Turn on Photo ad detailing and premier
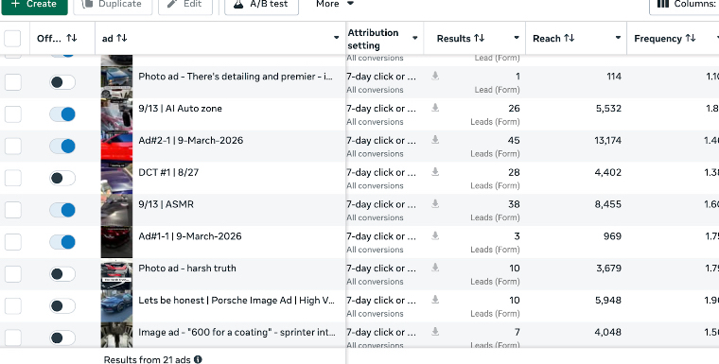This screenshot has width=719, height=364. (62, 82)
